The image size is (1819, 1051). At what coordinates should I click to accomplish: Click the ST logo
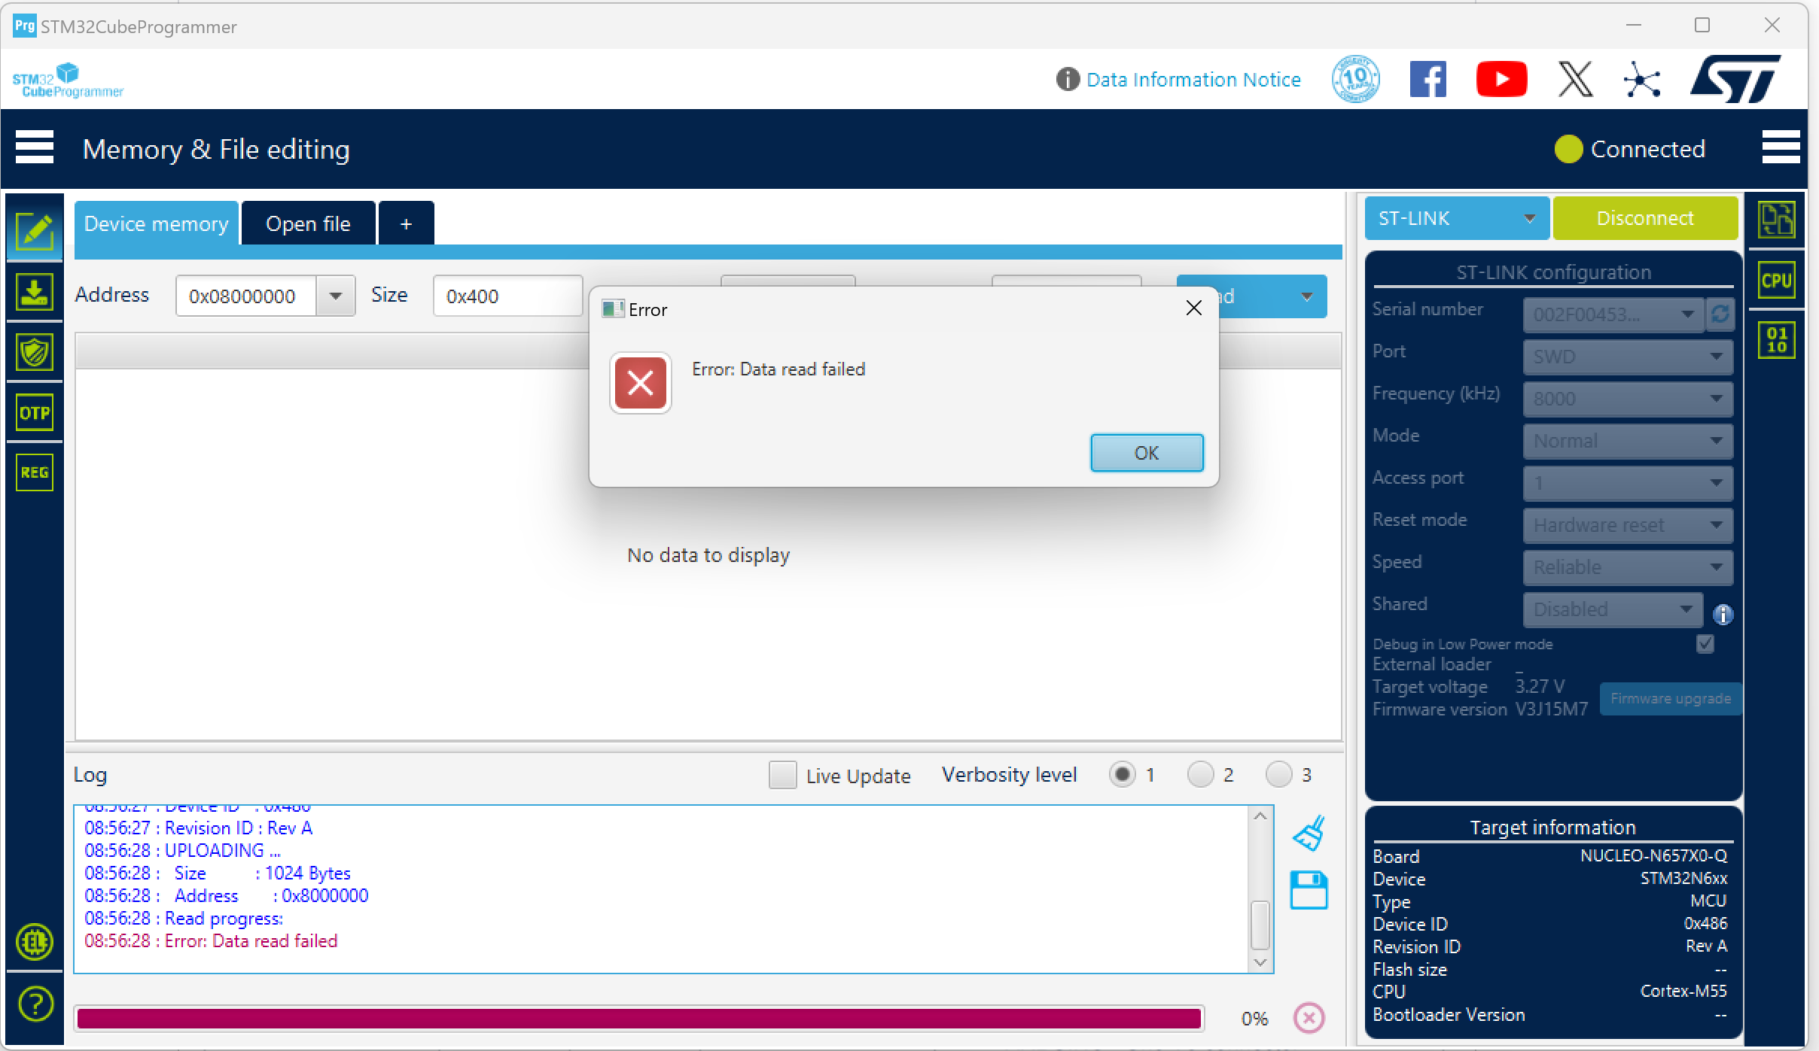1735,79
